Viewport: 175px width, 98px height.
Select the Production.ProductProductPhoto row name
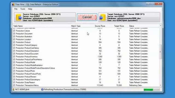pos(28,74)
